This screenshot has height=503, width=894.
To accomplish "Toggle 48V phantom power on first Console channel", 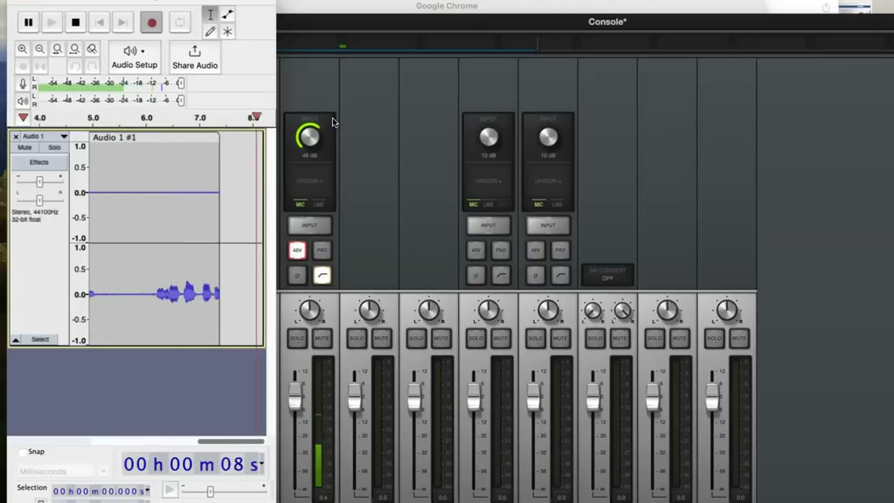I will (x=297, y=250).
